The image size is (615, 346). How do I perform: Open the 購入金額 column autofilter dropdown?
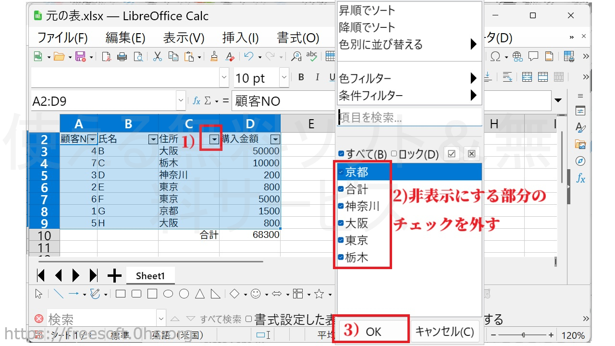click(x=275, y=139)
